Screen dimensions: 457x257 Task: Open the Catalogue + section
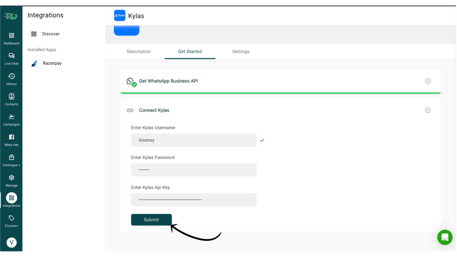pyautogui.click(x=11, y=160)
